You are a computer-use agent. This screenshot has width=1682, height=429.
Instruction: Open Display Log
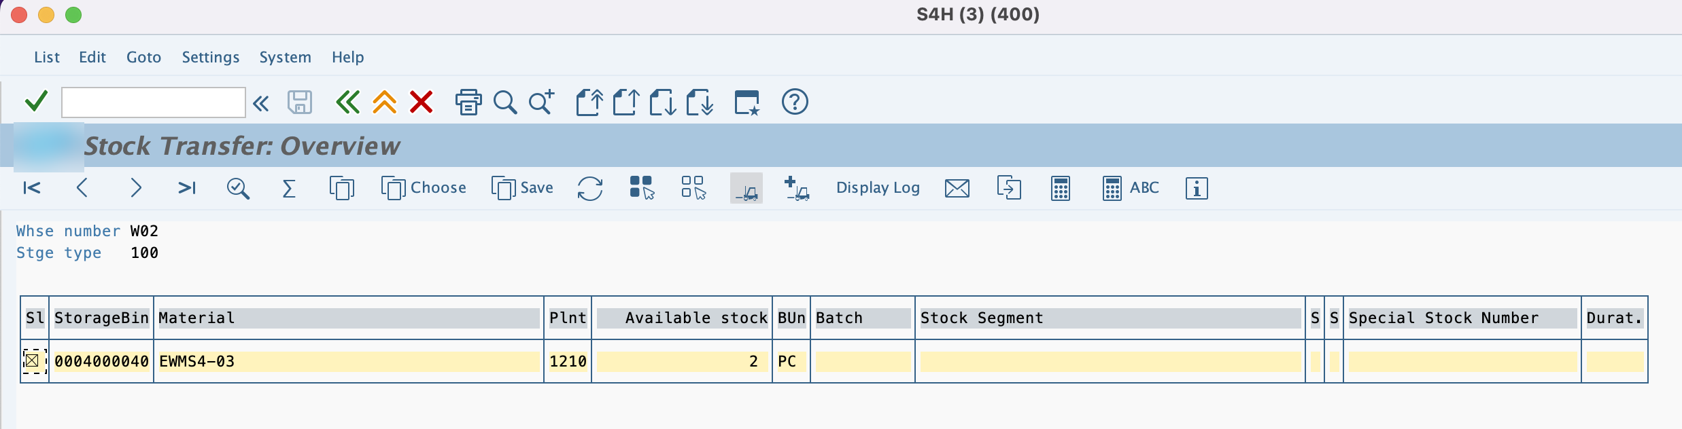click(878, 188)
